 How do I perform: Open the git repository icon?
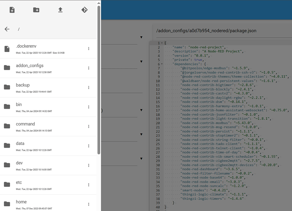pos(84,10)
